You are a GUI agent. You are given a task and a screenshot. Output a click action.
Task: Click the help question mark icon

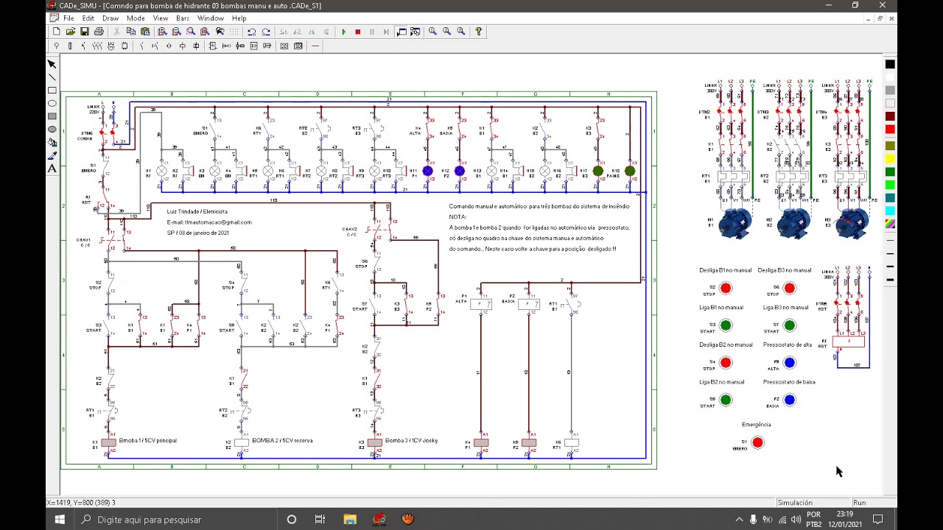pos(478,32)
